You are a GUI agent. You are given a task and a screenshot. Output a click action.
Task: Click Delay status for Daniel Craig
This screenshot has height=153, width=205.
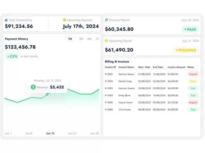point(193,81)
